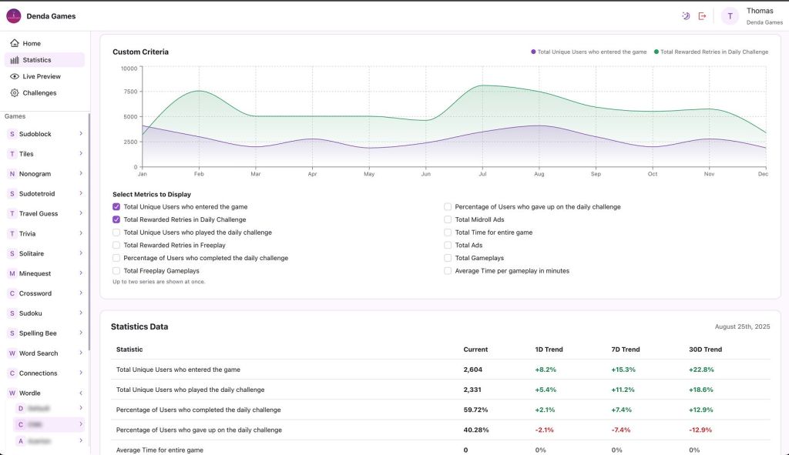Collapse the Wordle game section
This screenshot has height=455, width=789.
click(x=81, y=393)
